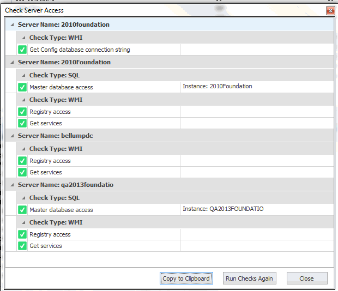The height and width of the screenshot is (291, 338).
Task: Click green check icon for bellumpdc Get services
Action: point(22,172)
